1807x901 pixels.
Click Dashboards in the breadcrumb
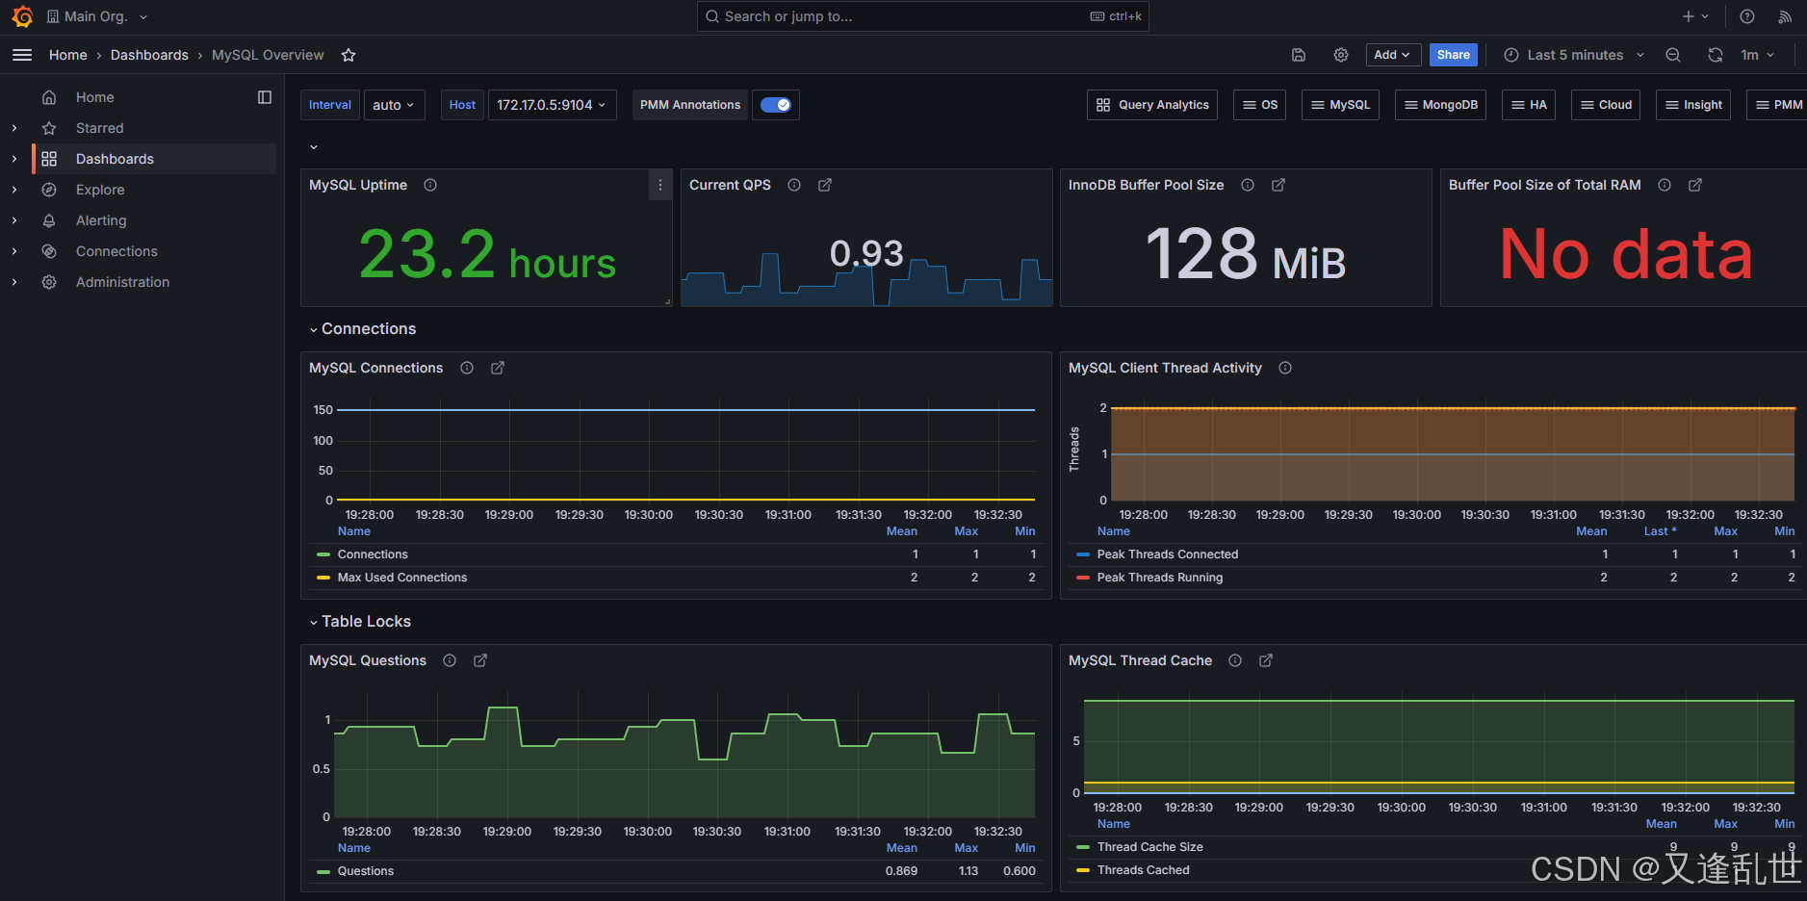tap(149, 55)
